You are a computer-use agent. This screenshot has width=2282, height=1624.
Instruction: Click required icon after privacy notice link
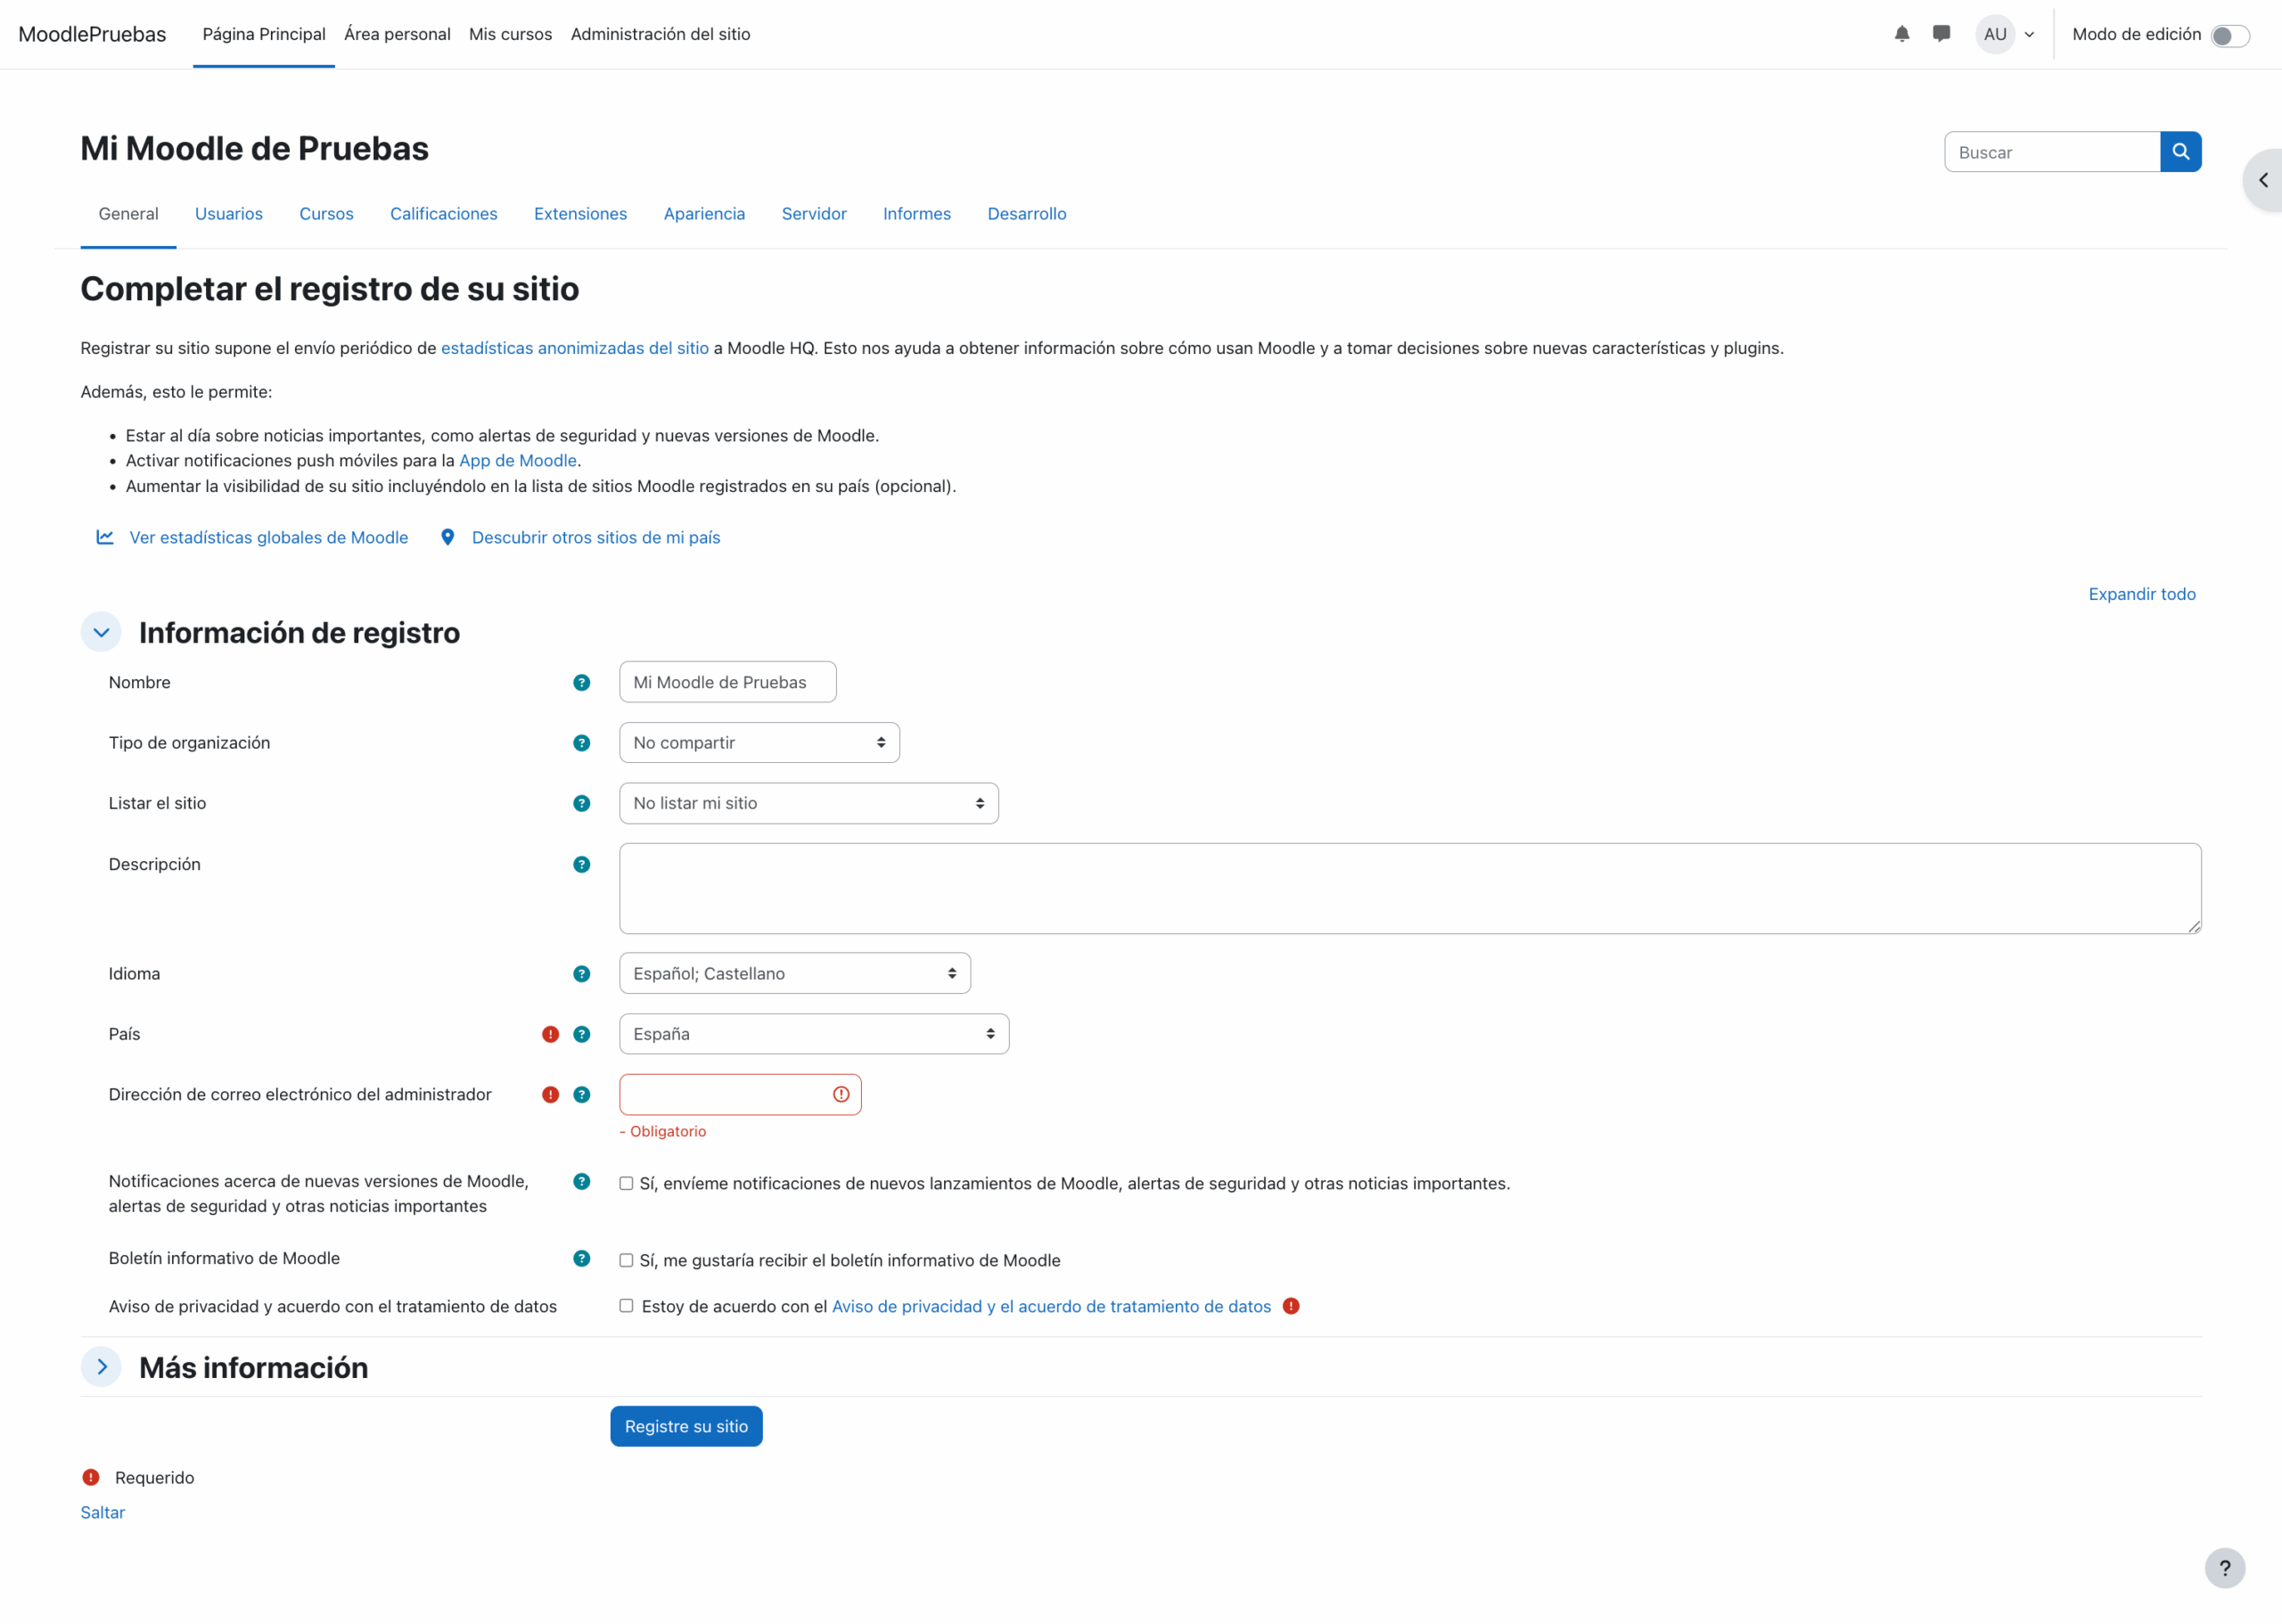[x=1291, y=1306]
